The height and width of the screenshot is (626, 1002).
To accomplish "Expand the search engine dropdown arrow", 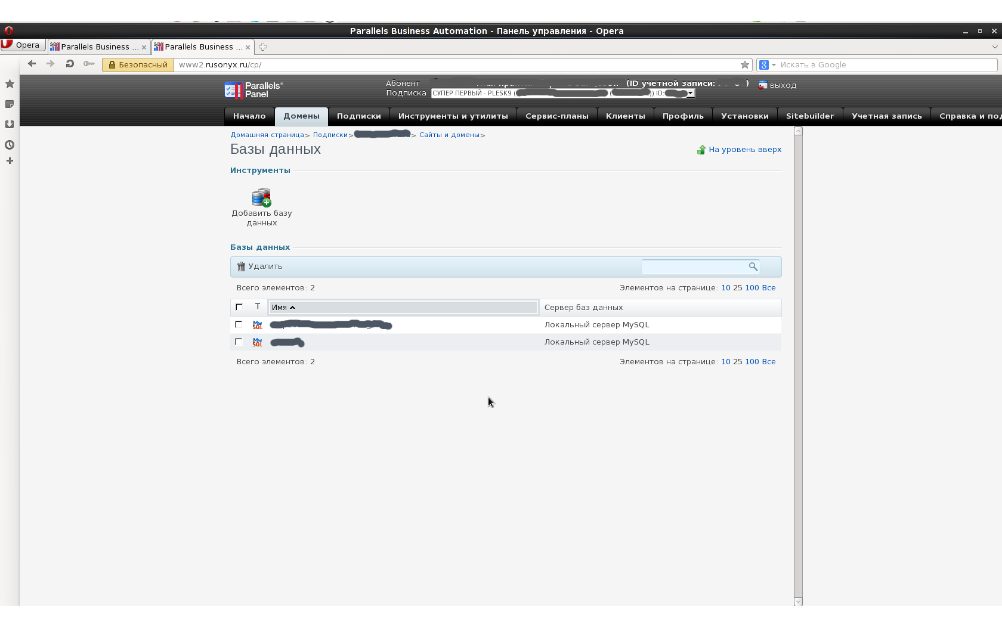I will (x=774, y=65).
